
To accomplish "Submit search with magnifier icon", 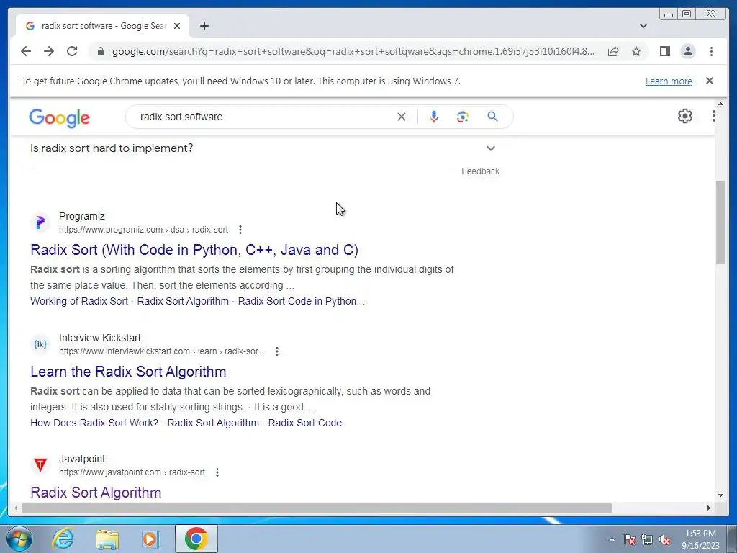I will pos(492,117).
